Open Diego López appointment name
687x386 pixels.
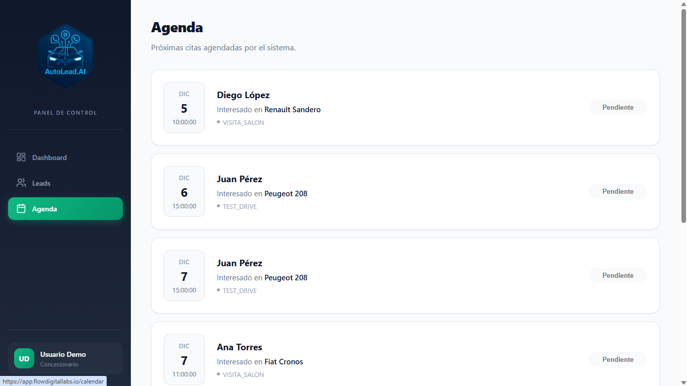point(243,95)
